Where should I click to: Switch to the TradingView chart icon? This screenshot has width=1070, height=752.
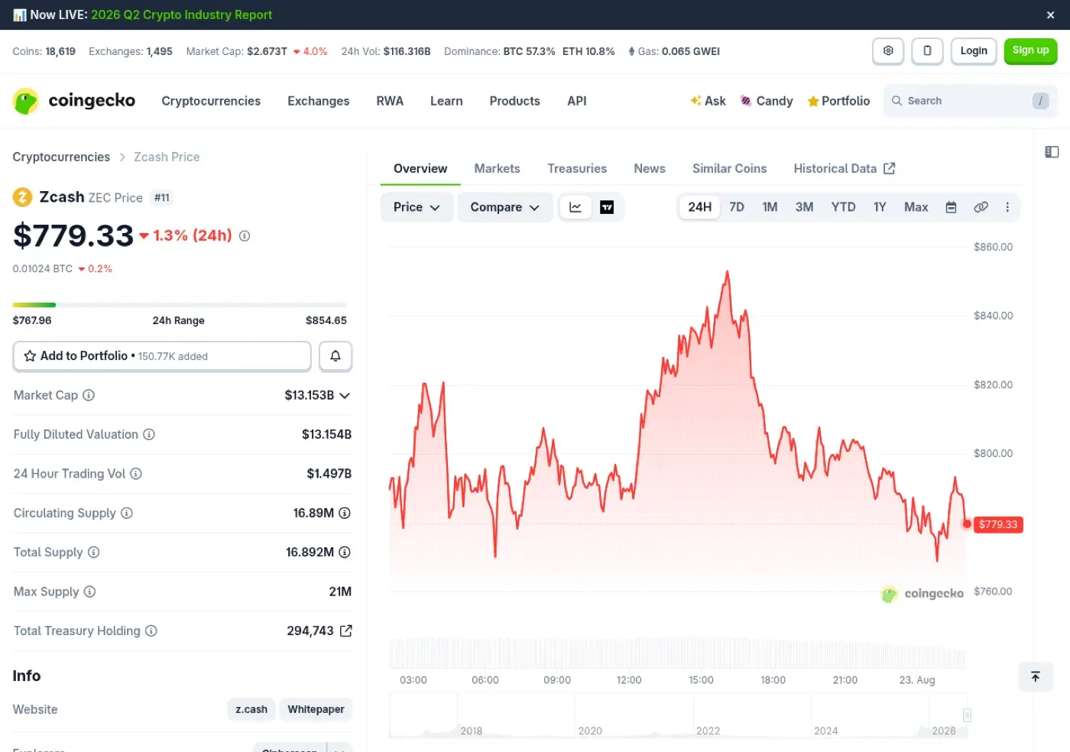[x=607, y=207]
